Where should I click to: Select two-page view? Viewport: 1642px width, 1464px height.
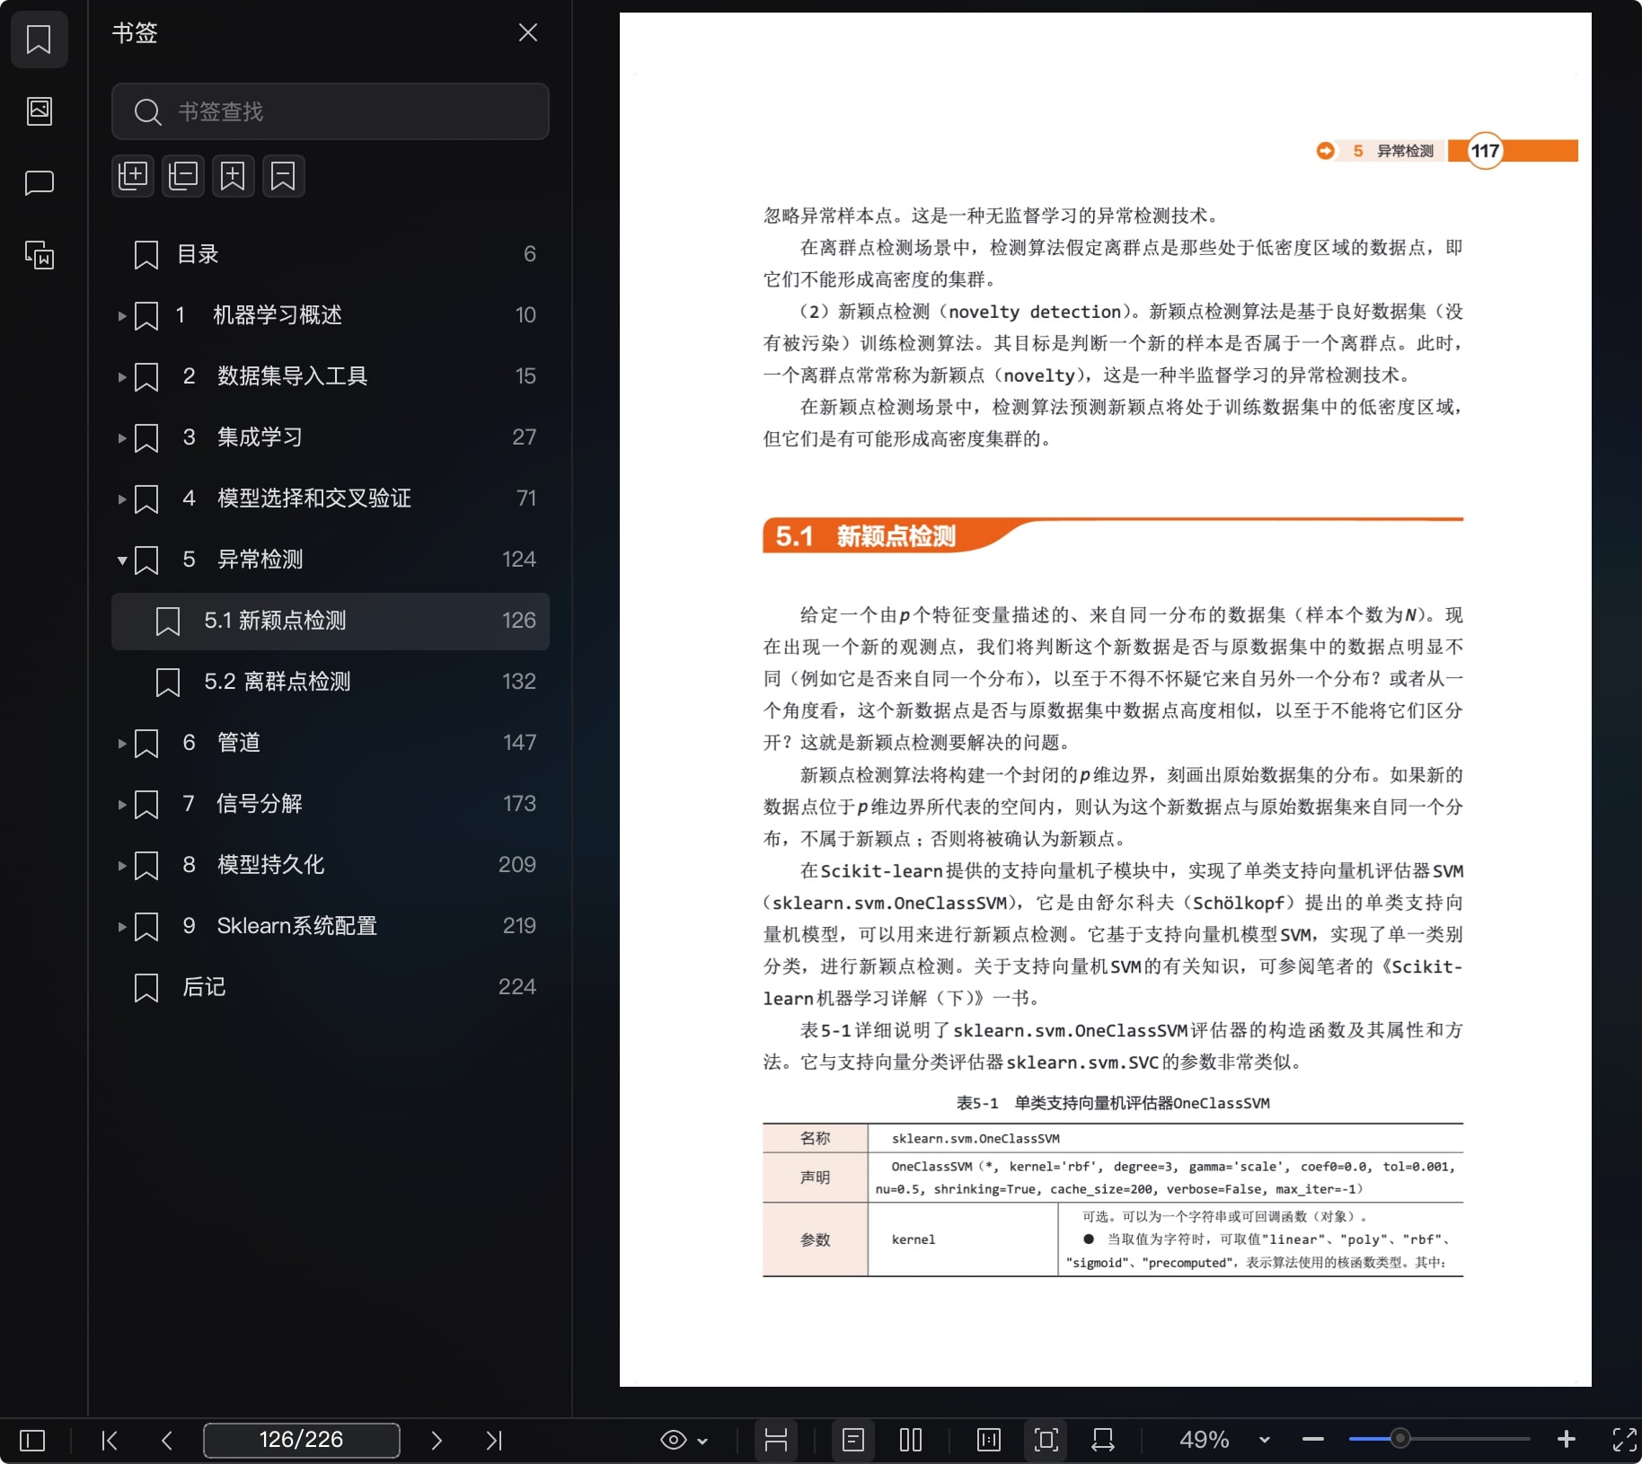(911, 1440)
